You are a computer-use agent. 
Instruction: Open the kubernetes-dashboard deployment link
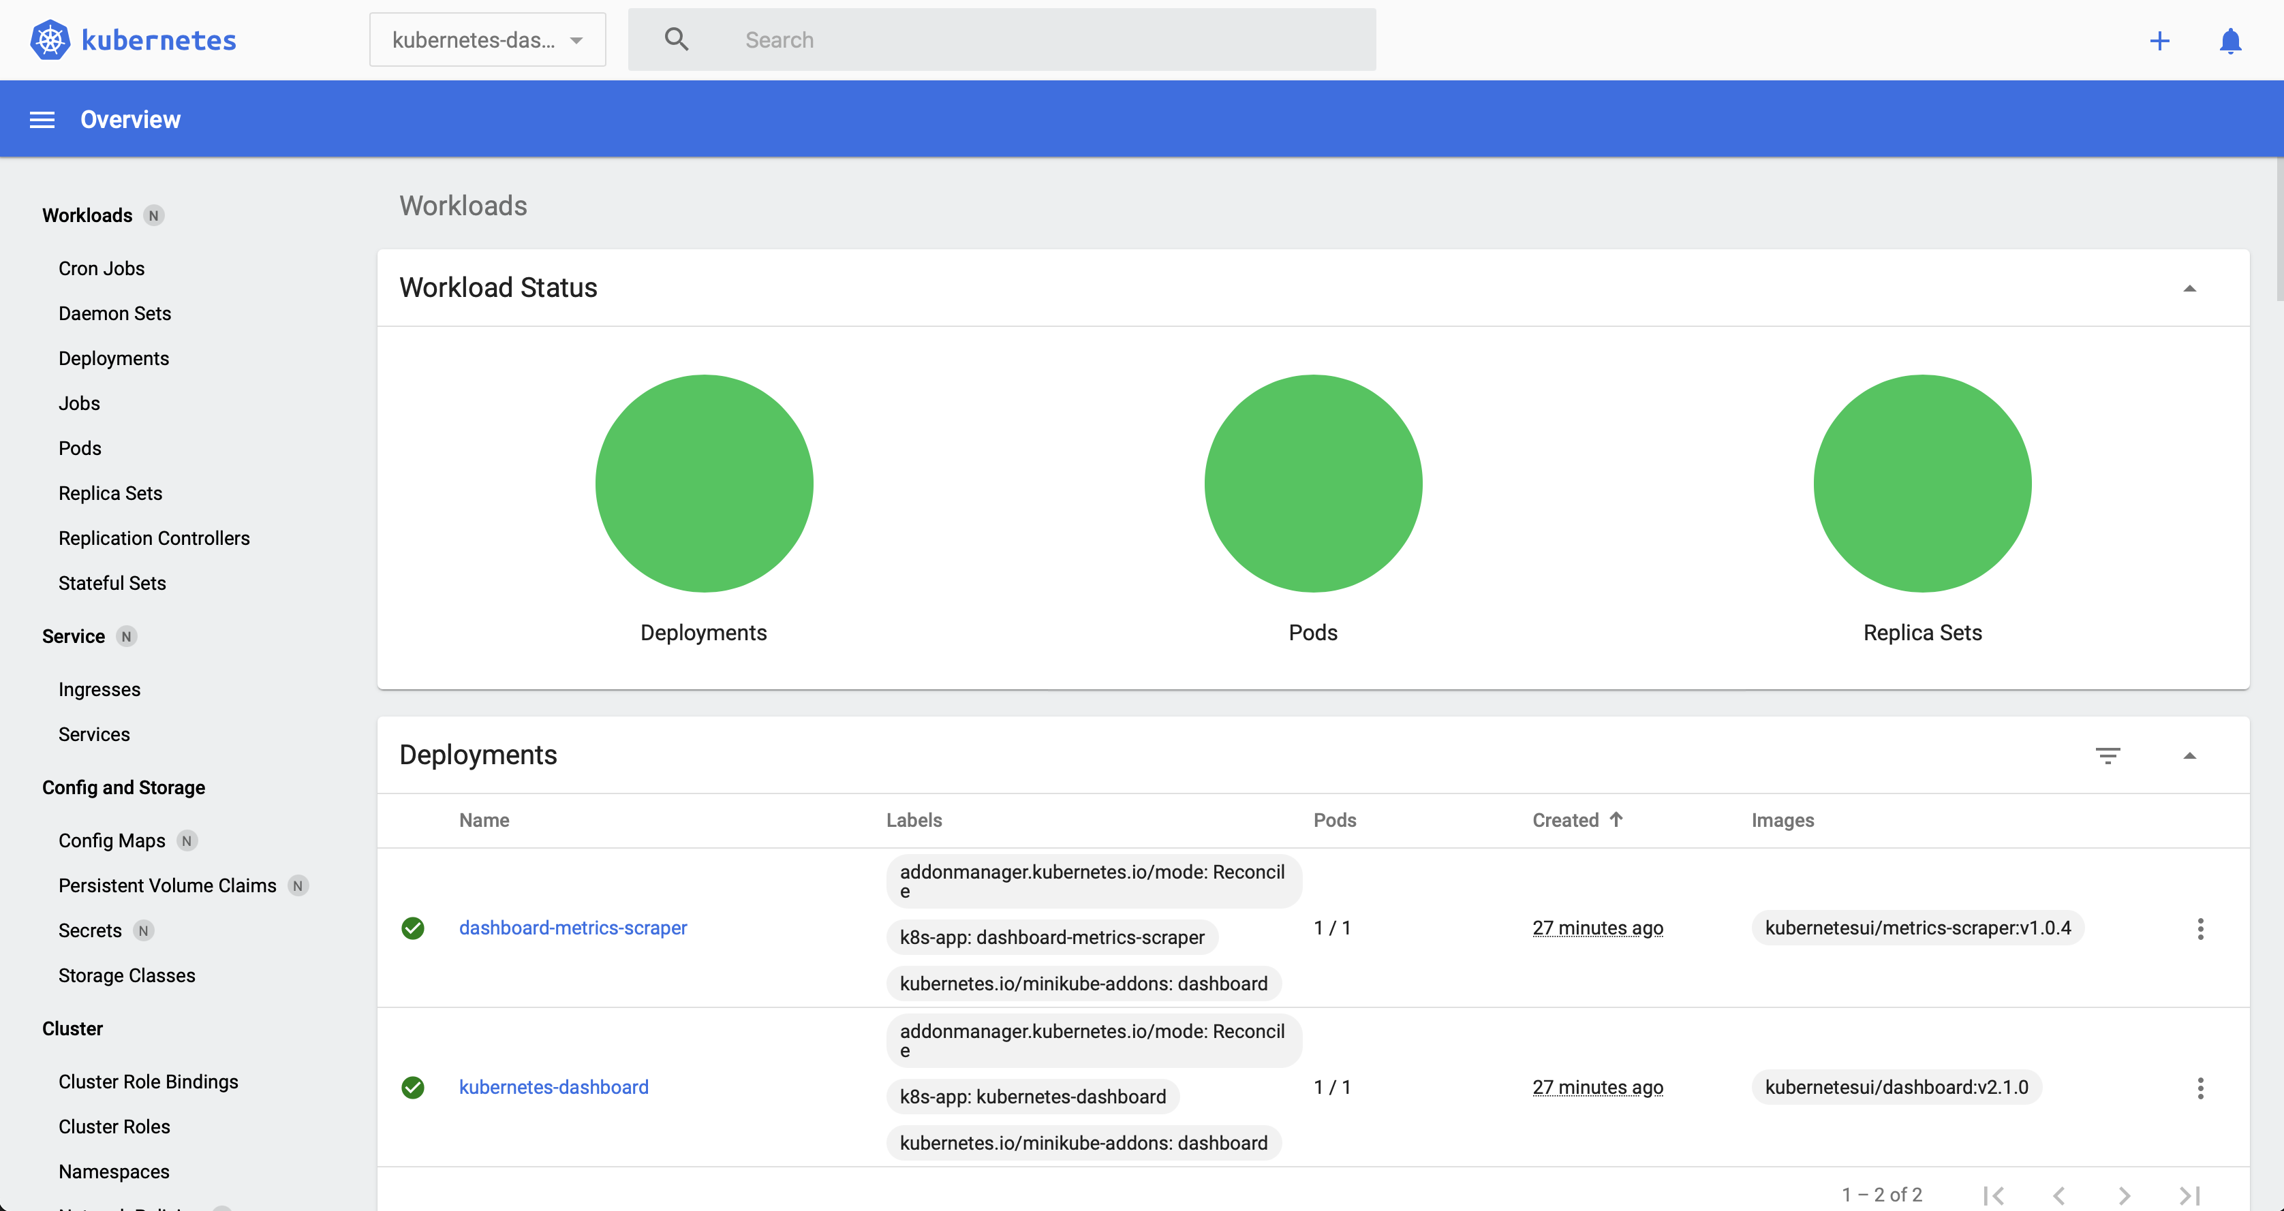[553, 1087]
